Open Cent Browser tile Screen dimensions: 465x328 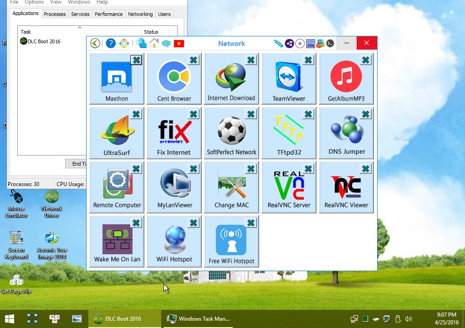(174, 79)
